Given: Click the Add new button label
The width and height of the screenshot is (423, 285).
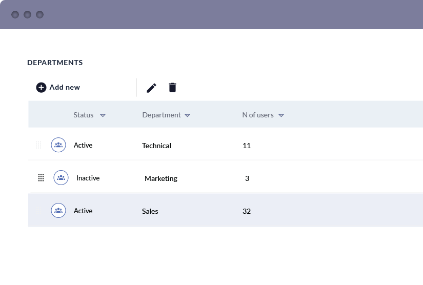Looking at the screenshot, I should point(65,87).
